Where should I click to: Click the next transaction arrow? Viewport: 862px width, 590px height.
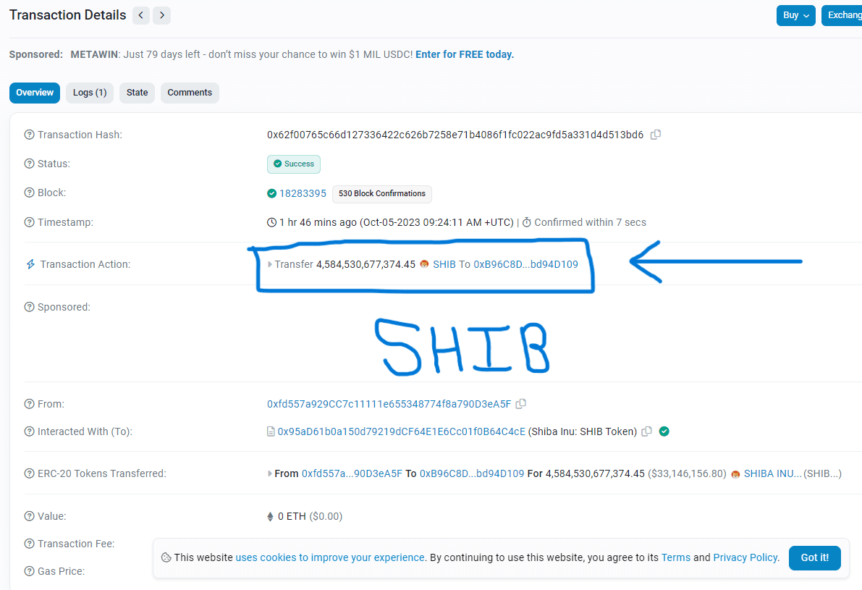pos(161,15)
